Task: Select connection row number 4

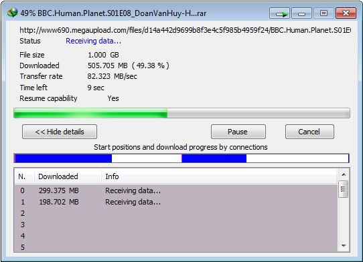Action: [x=175, y=236]
